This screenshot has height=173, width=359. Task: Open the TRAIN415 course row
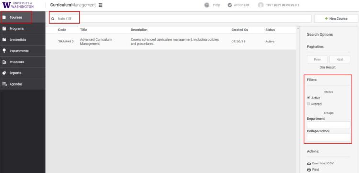pyautogui.click(x=171, y=42)
